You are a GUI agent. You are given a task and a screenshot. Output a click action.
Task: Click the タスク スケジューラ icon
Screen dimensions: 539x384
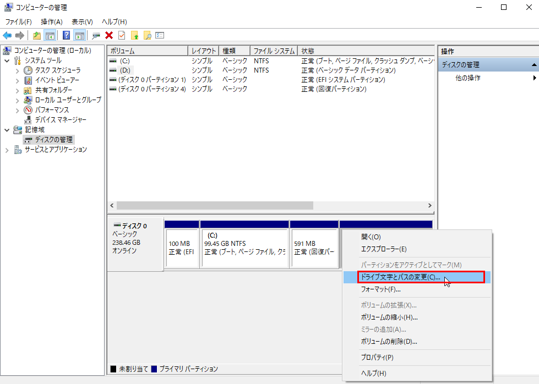point(27,70)
